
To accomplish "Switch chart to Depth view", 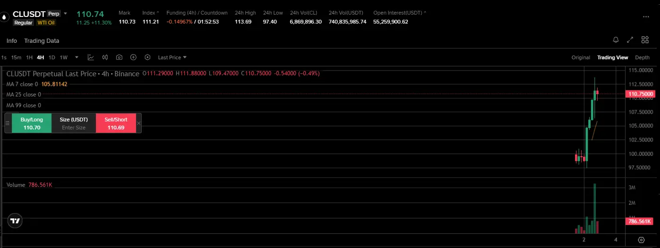I will (x=642, y=57).
